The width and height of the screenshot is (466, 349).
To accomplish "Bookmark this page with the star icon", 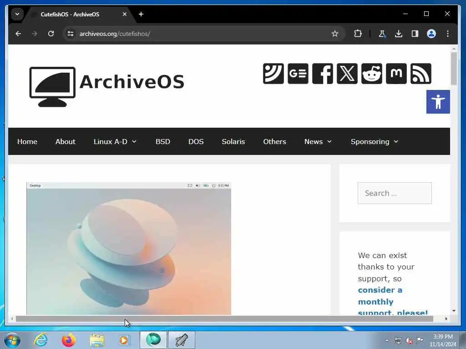I will pos(335,34).
